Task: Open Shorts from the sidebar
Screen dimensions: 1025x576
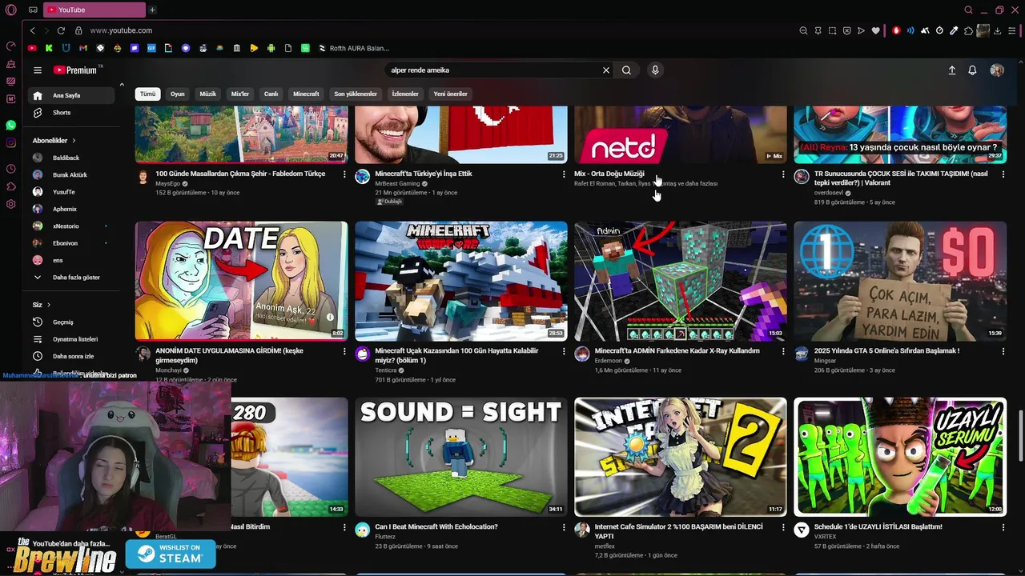Action: [70, 113]
